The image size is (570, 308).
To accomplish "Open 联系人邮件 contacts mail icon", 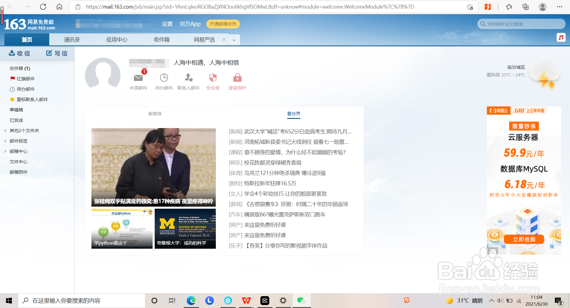I will point(189,78).
